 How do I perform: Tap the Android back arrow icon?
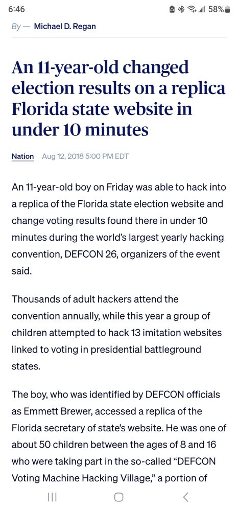[x=185, y=497]
